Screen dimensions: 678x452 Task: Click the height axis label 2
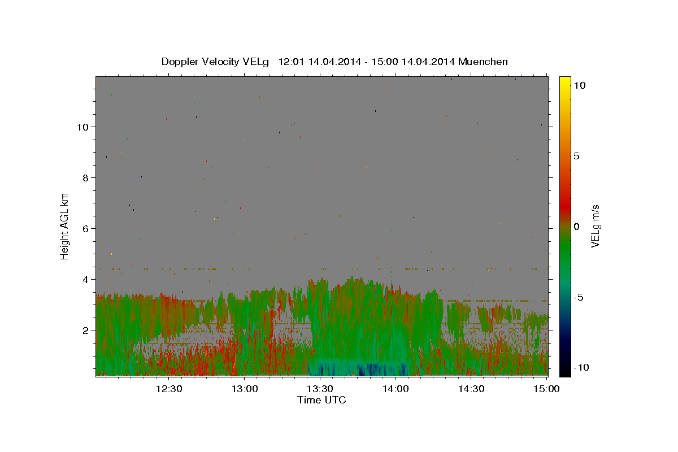(x=86, y=330)
